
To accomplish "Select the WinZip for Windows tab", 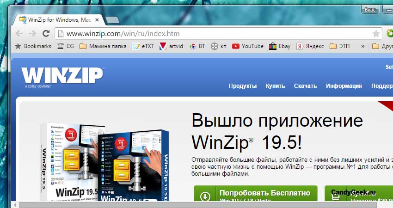I will [x=59, y=20].
